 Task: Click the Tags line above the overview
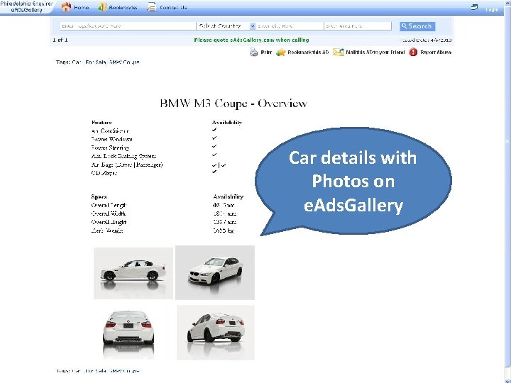tap(98, 62)
